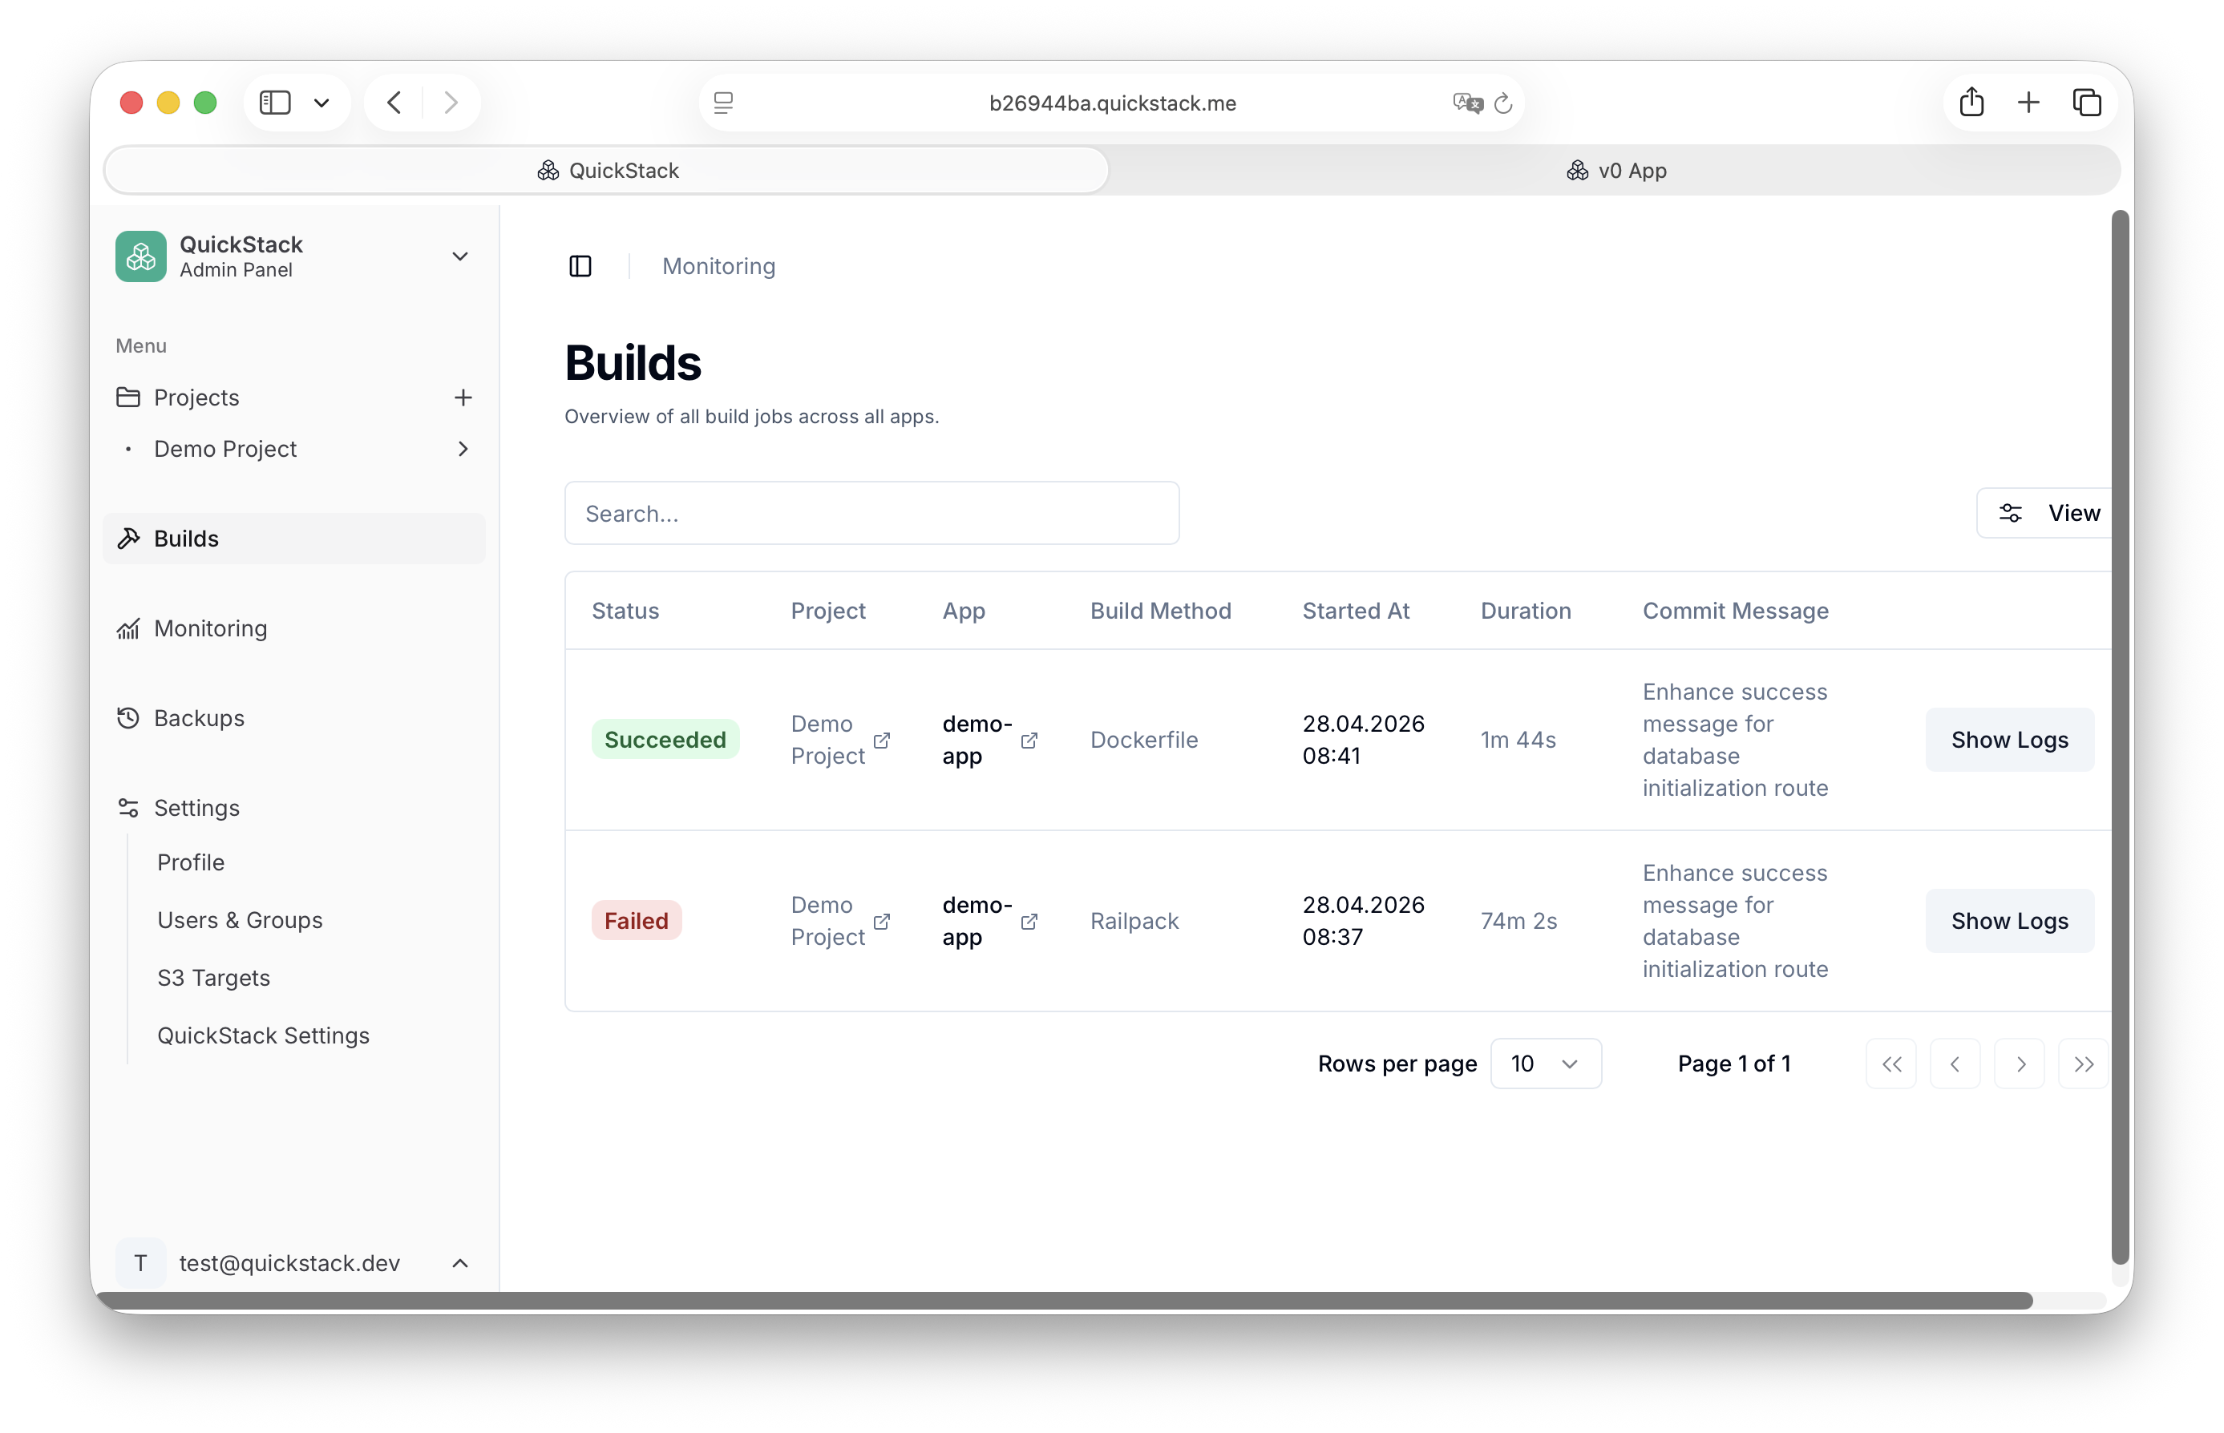Open Monitoring in the sidebar menu
2224x1433 pixels.
pyautogui.click(x=210, y=629)
